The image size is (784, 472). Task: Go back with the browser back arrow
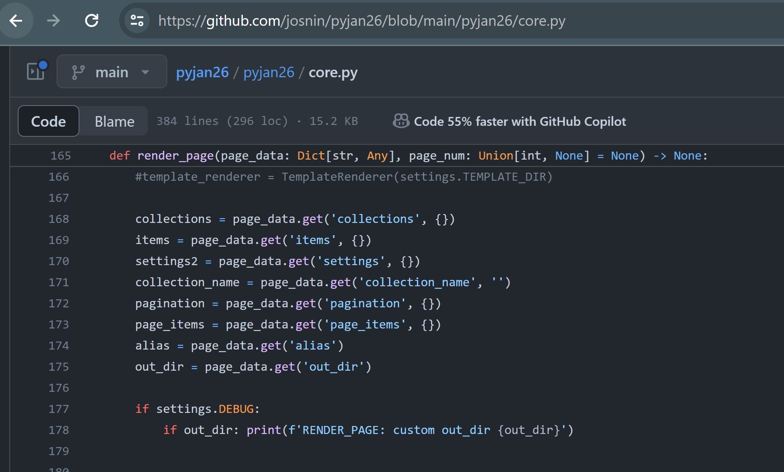tap(16, 20)
